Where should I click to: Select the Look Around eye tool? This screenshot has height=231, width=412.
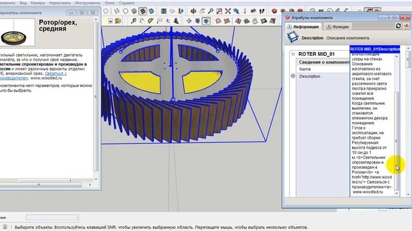tap(253, 11)
